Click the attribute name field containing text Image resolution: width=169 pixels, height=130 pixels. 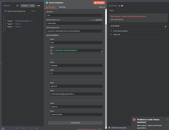76,43
